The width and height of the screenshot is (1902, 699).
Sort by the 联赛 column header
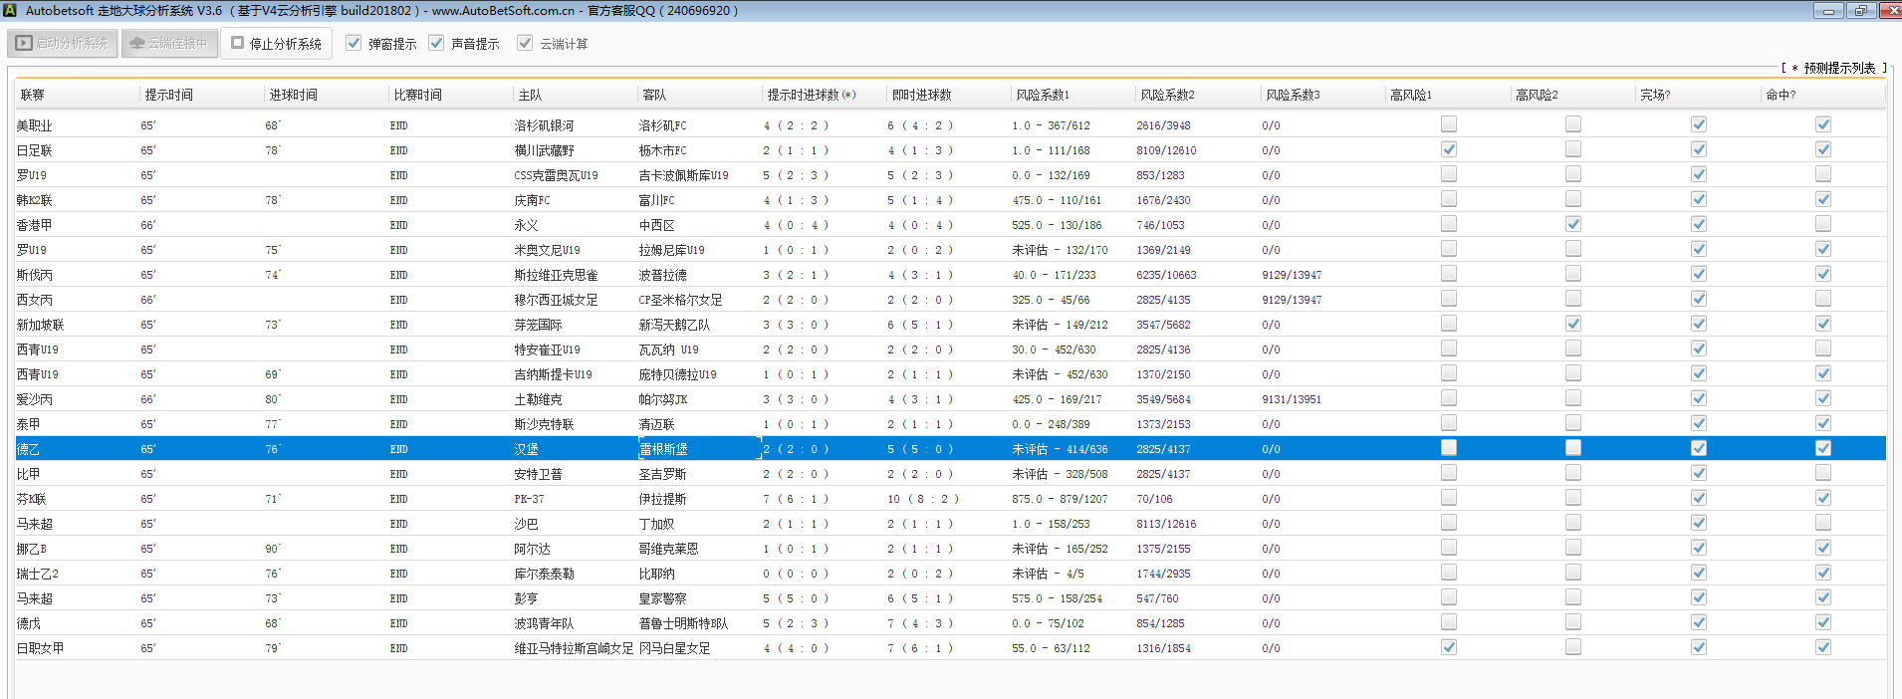pyautogui.click(x=33, y=95)
